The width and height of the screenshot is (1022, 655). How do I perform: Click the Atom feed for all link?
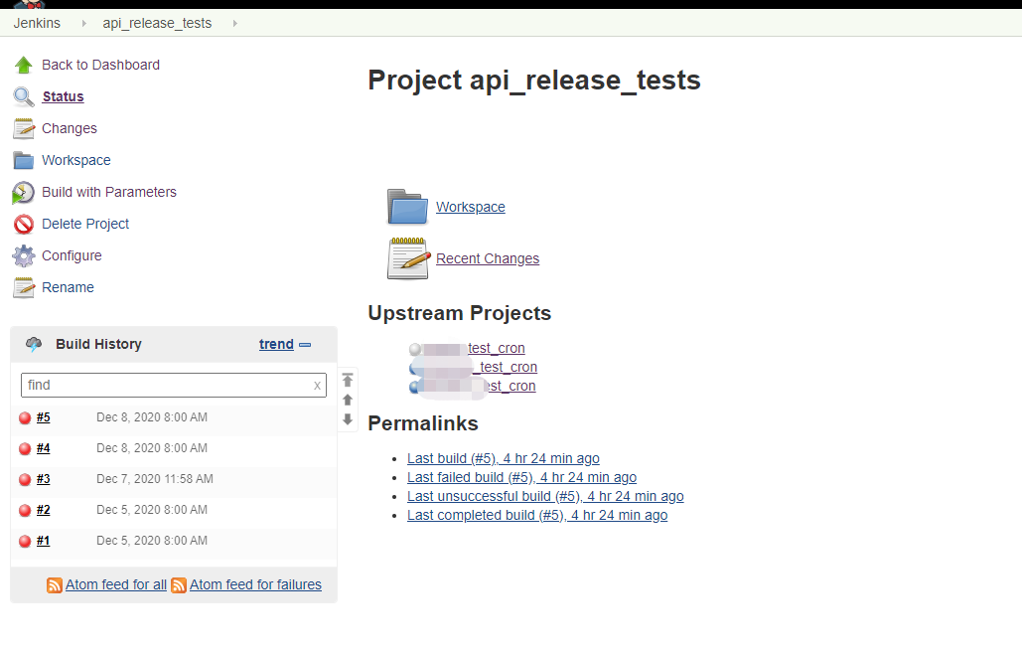(116, 585)
